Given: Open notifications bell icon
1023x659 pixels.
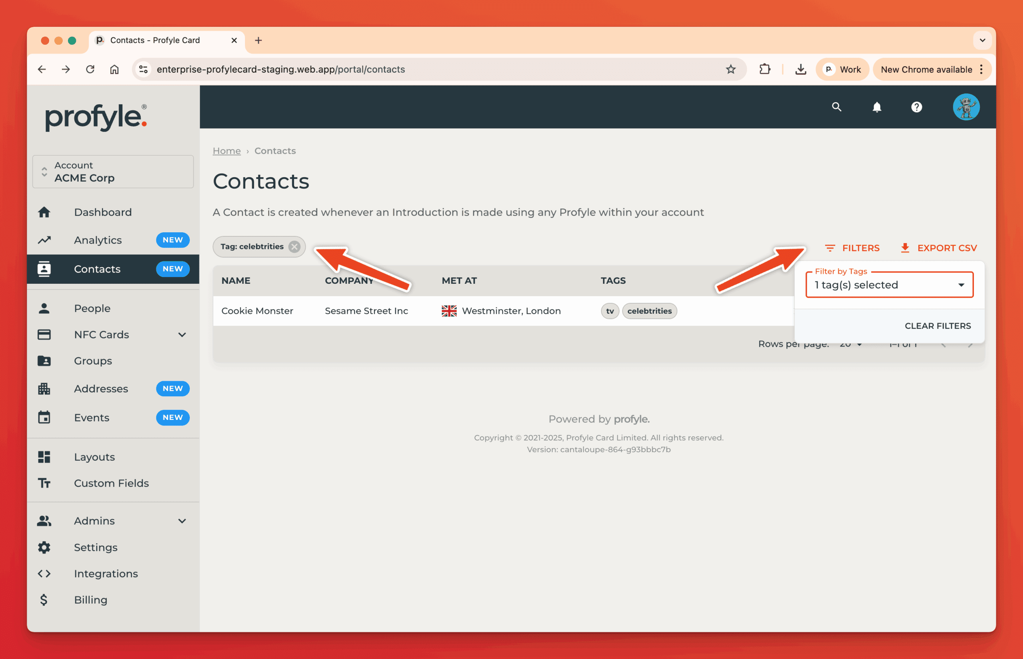Looking at the screenshot, I should (x=876, y=107).
